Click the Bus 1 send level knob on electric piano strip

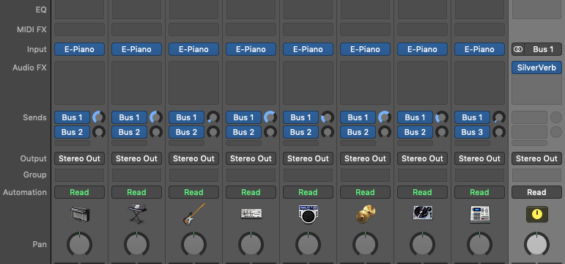(99, 117)
